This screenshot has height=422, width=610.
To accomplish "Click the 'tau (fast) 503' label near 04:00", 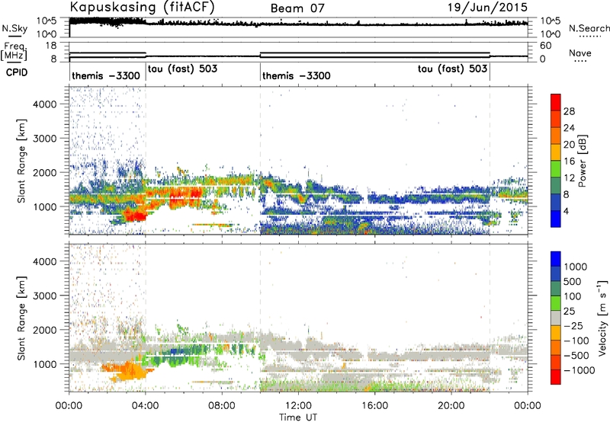I will tap(182, 69).
